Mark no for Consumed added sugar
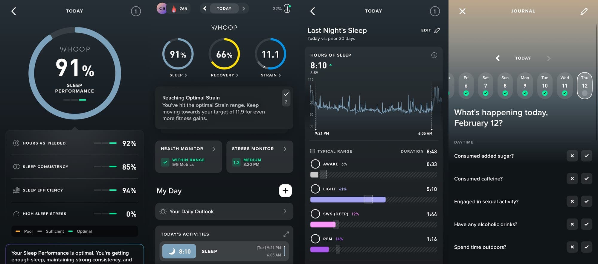 pos(572,156)
